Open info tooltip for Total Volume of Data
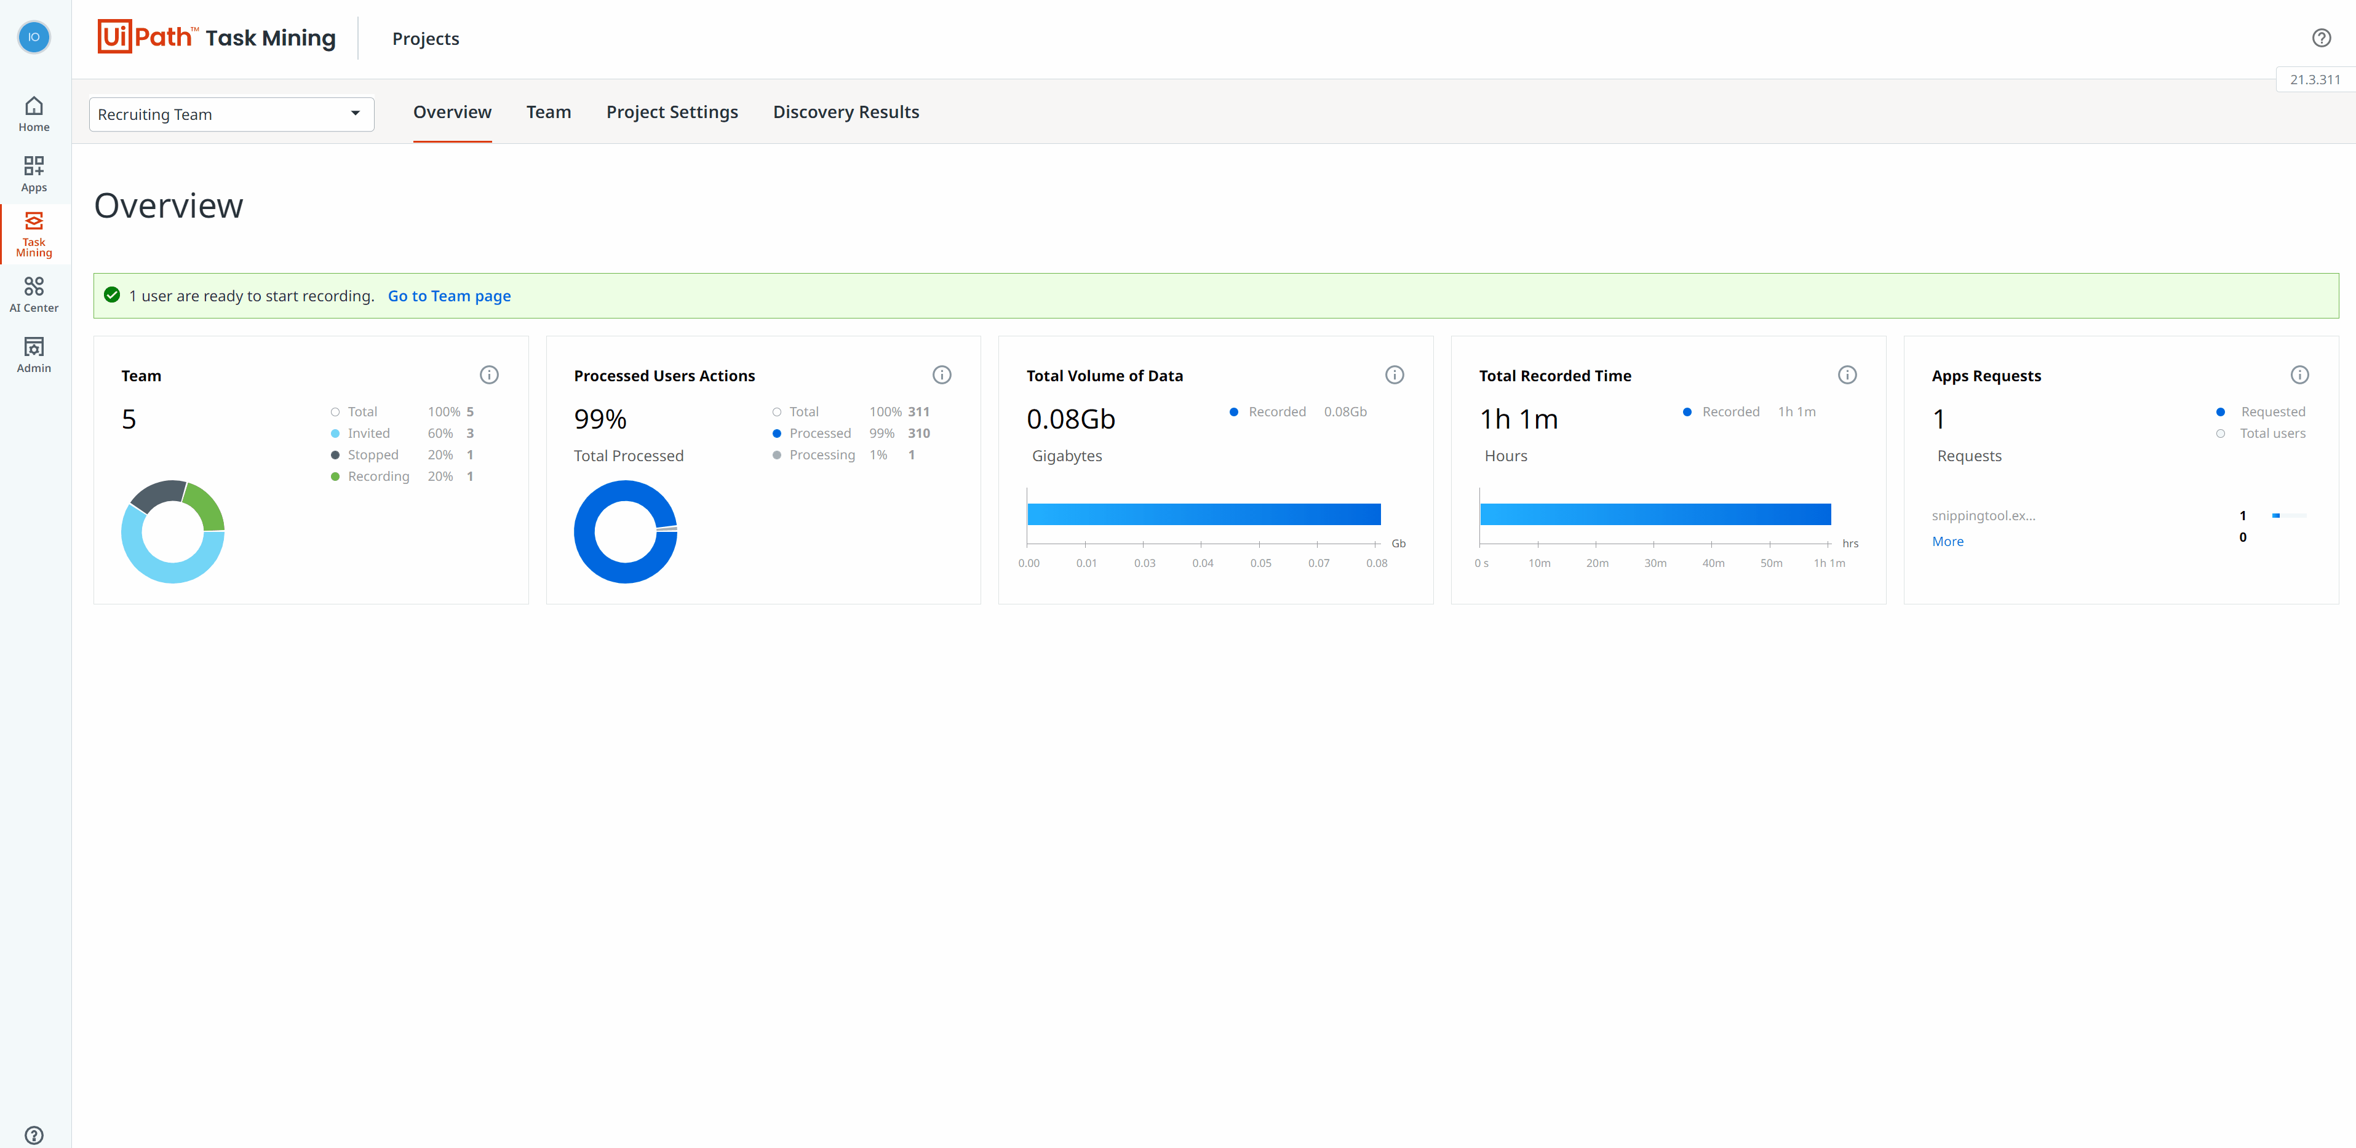The height and width of the screenshot is (1148, 2356). coord(1394,374)
